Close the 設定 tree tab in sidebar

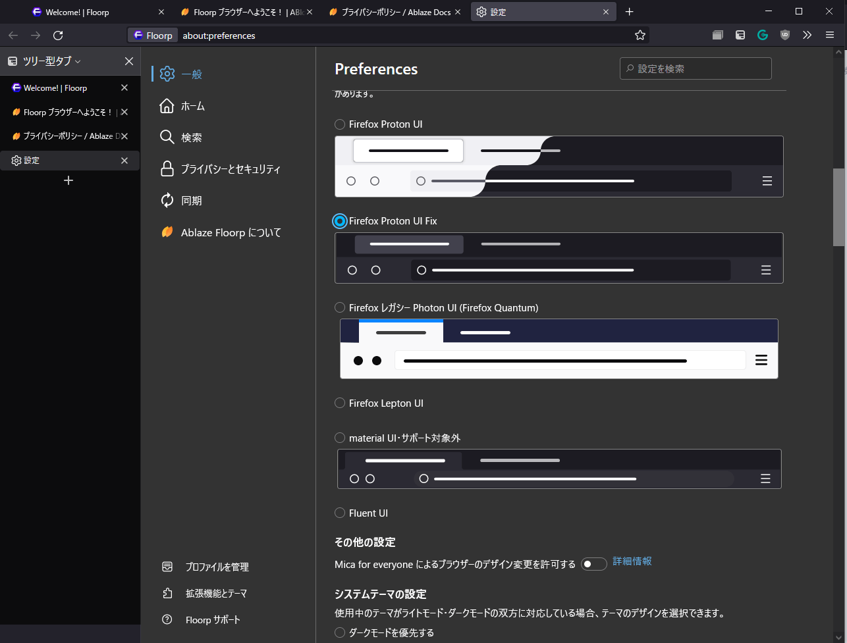pos(124,161)
